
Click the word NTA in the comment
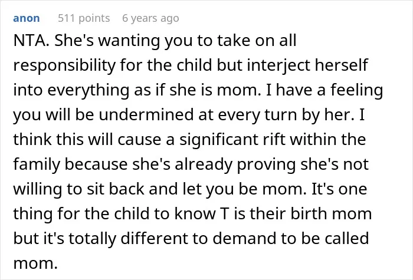29,40
